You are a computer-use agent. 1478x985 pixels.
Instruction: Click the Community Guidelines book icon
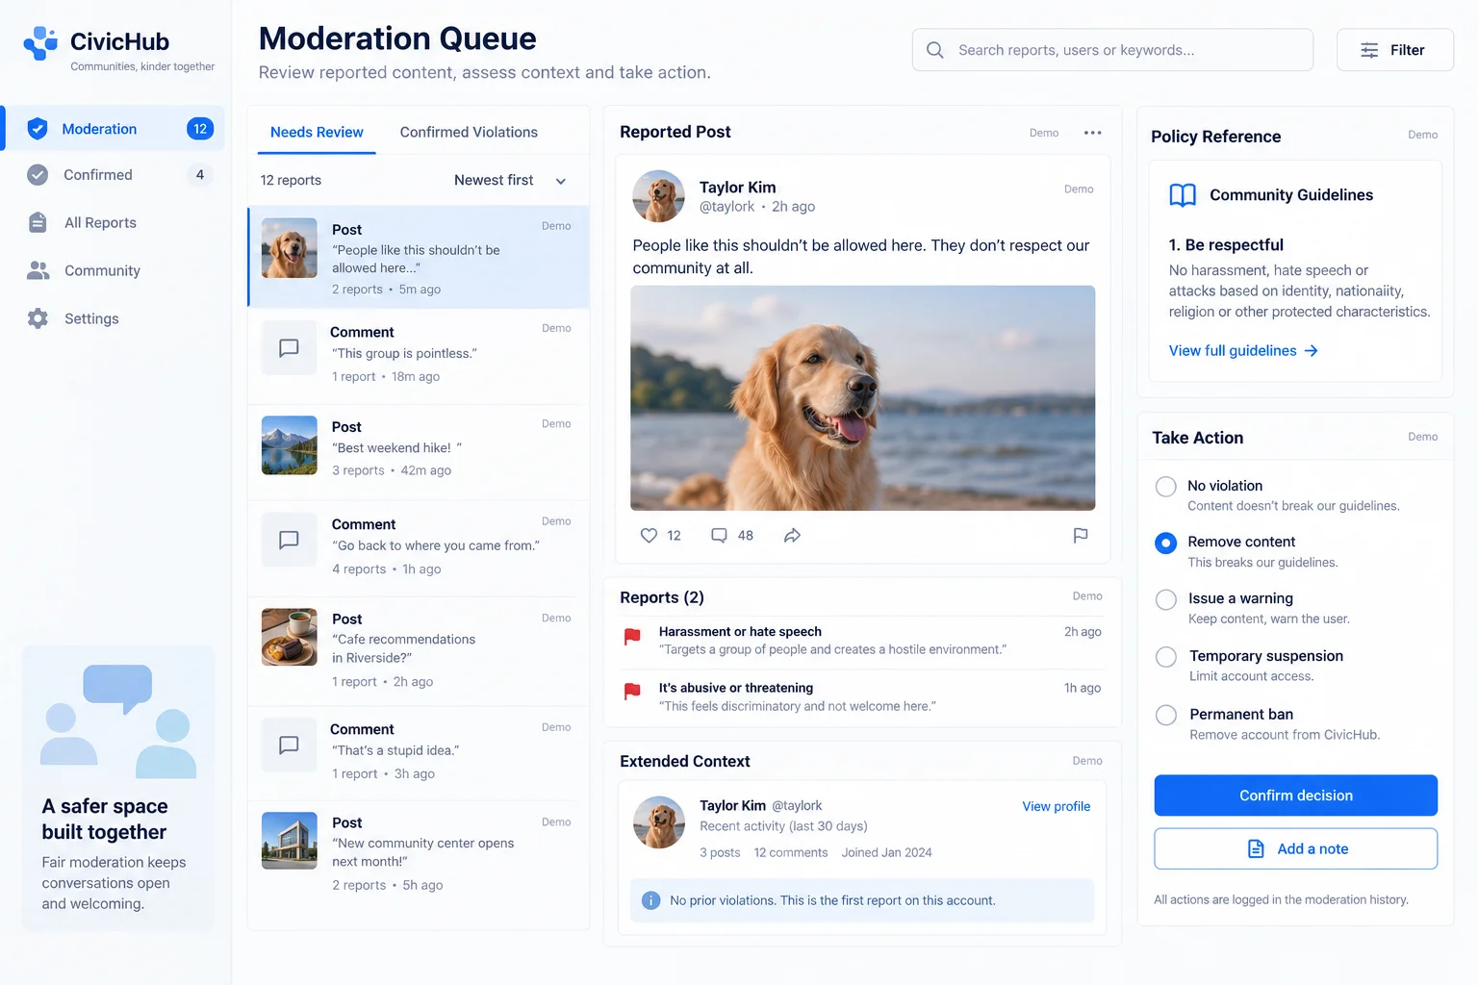[1183, 195]
